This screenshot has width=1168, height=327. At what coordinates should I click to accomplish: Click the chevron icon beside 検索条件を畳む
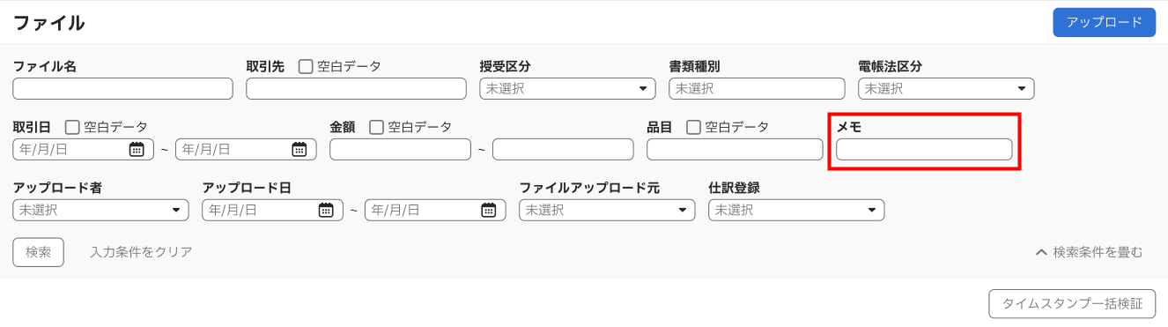1041,252
